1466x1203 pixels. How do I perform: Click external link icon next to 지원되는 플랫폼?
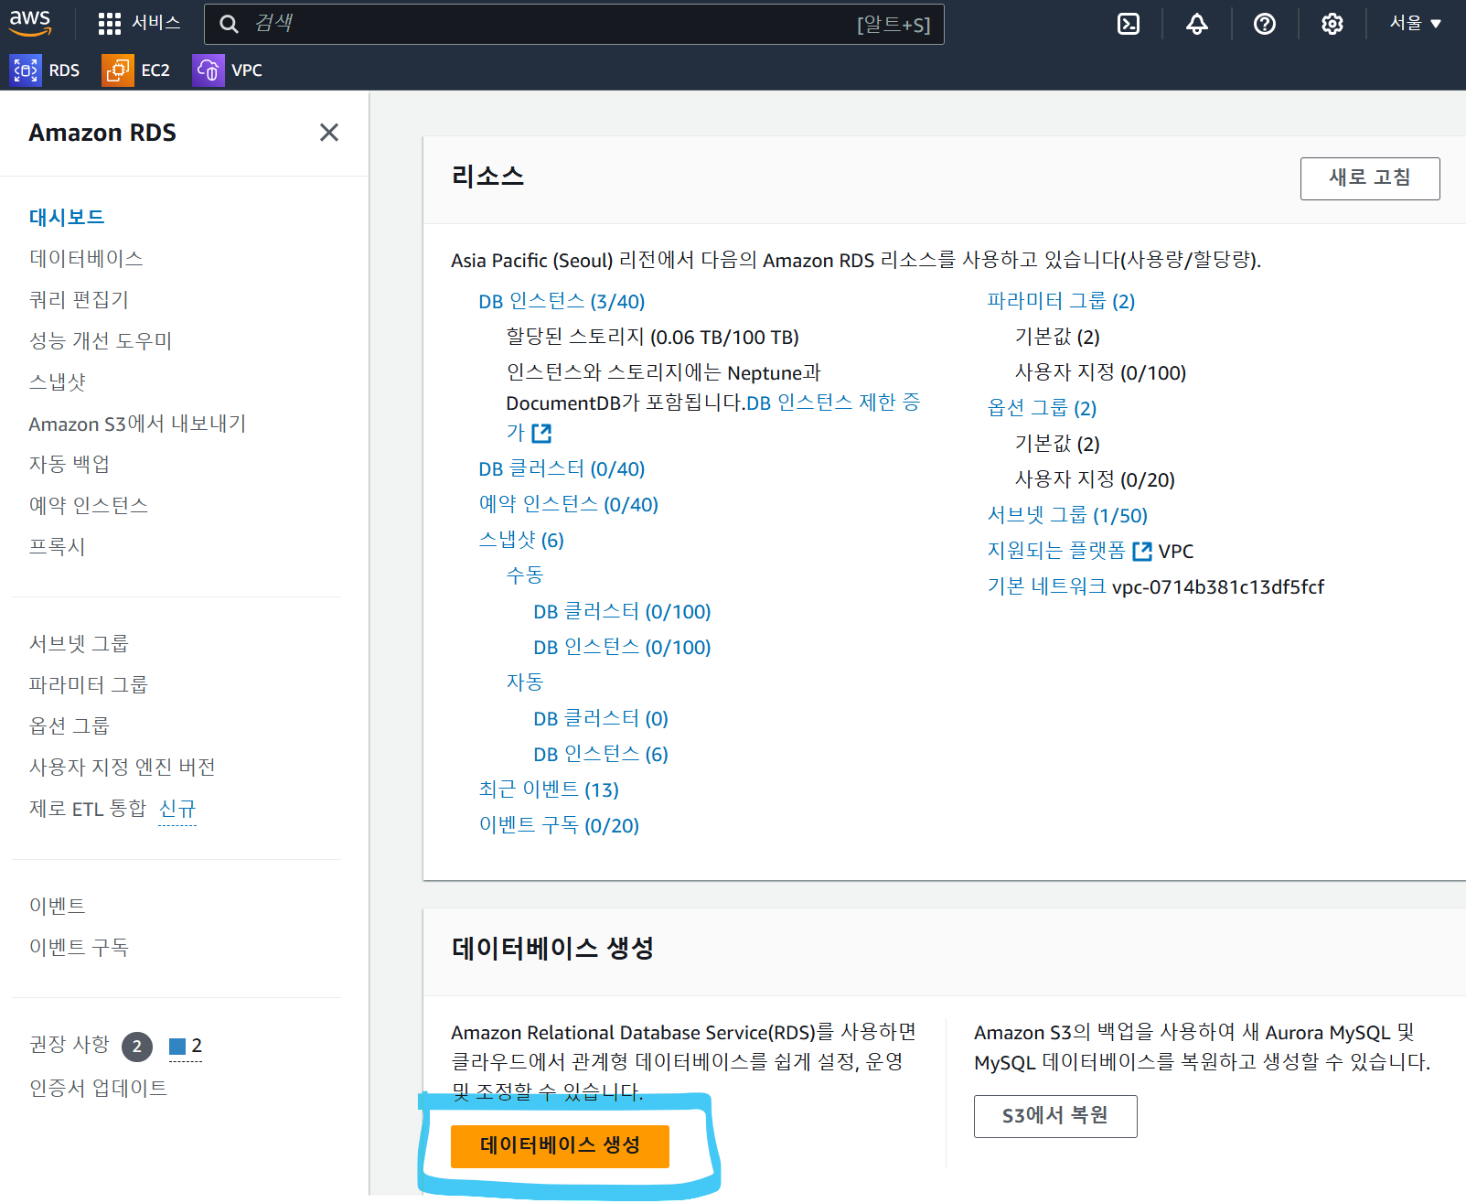[1142, 551]
